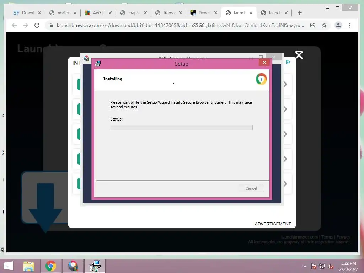This screenshot has height=273, width=364.
Task: Open AVG Secure Browser taskbar icon
Action: point(73,266)
